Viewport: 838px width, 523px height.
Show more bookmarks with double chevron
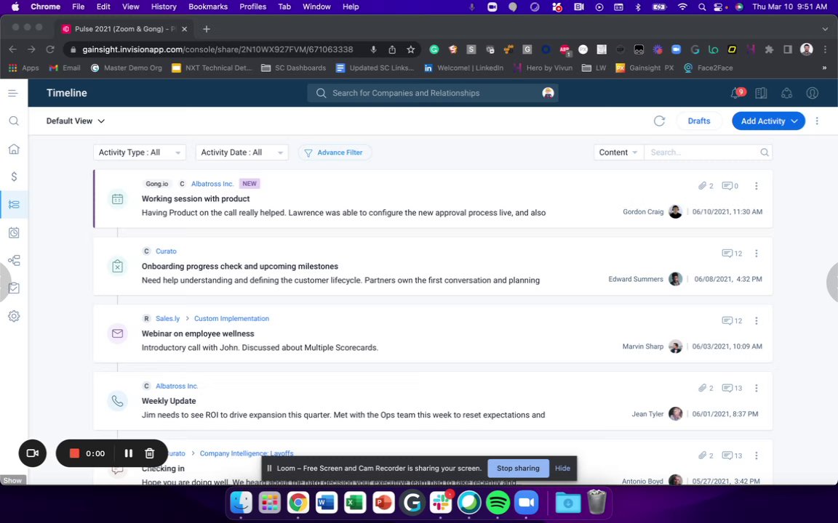824,68
